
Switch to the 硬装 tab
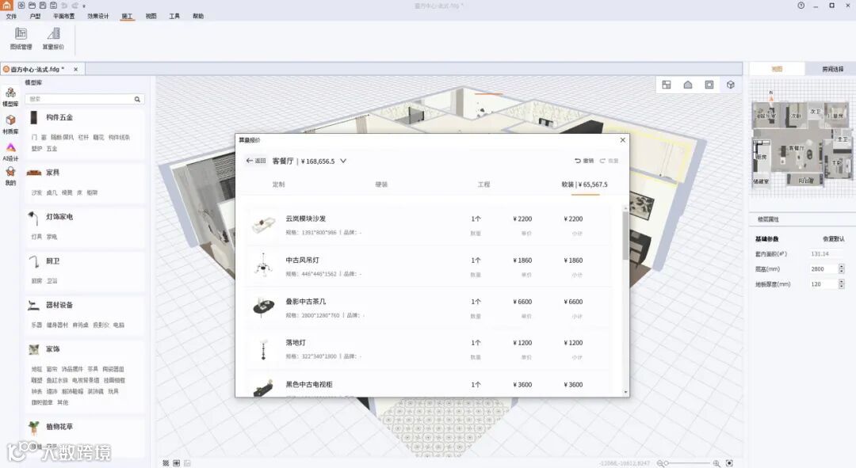click(x=381, y=185)
